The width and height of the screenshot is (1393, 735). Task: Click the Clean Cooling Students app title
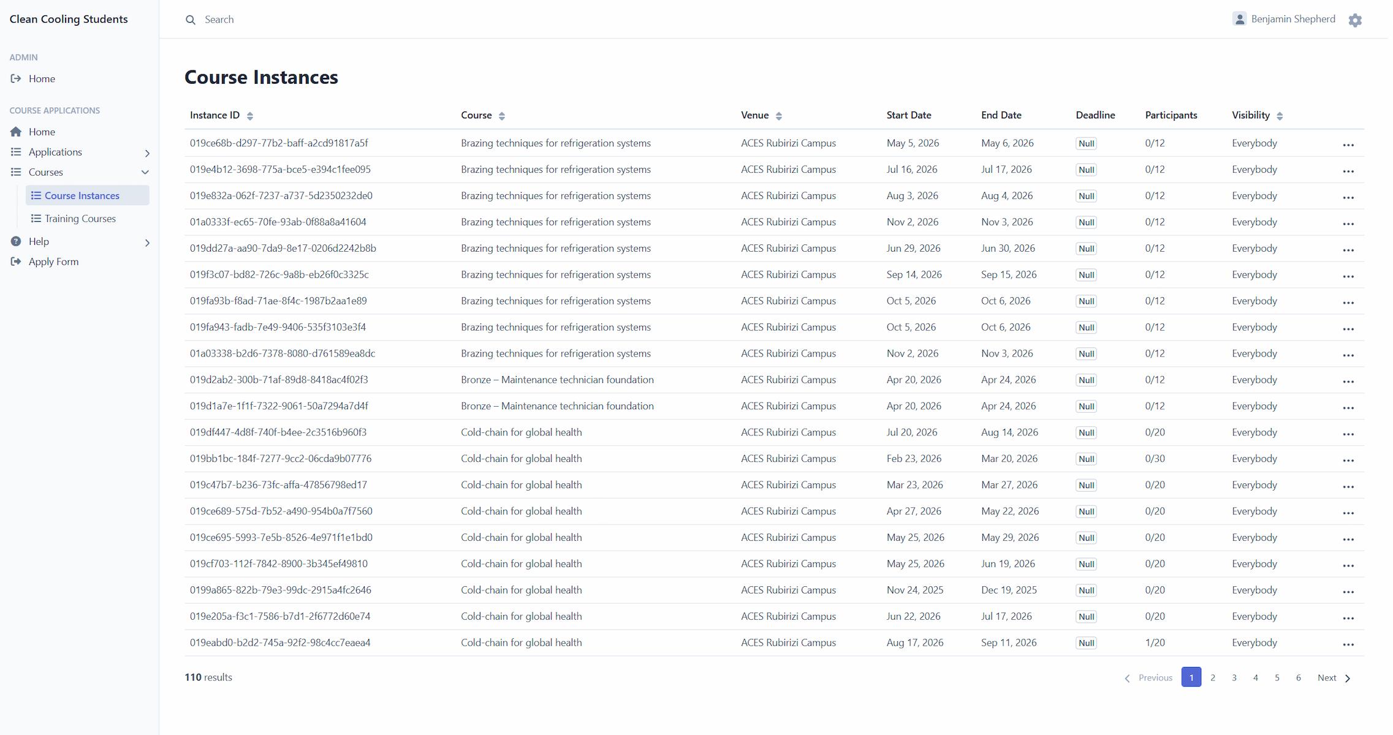click(x=69, y=19)
